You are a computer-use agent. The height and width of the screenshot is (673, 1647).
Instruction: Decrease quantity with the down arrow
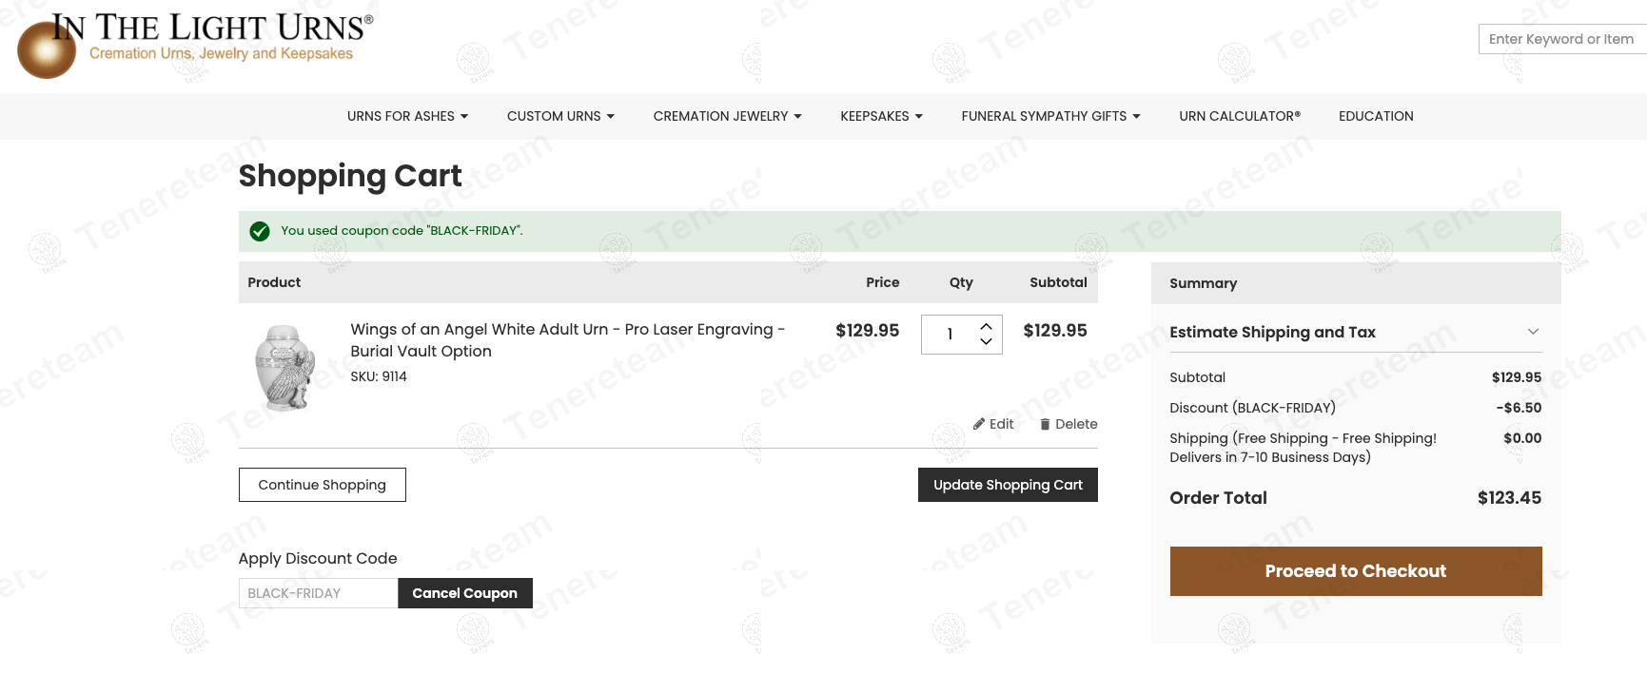click(x=986, y=342)
